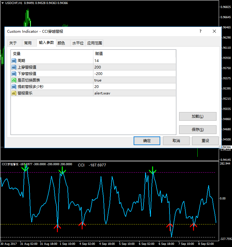This screenshot has width=232, height=247.
Task: Select the 提前警报多少秒 variable label
Action: [30, 87]
